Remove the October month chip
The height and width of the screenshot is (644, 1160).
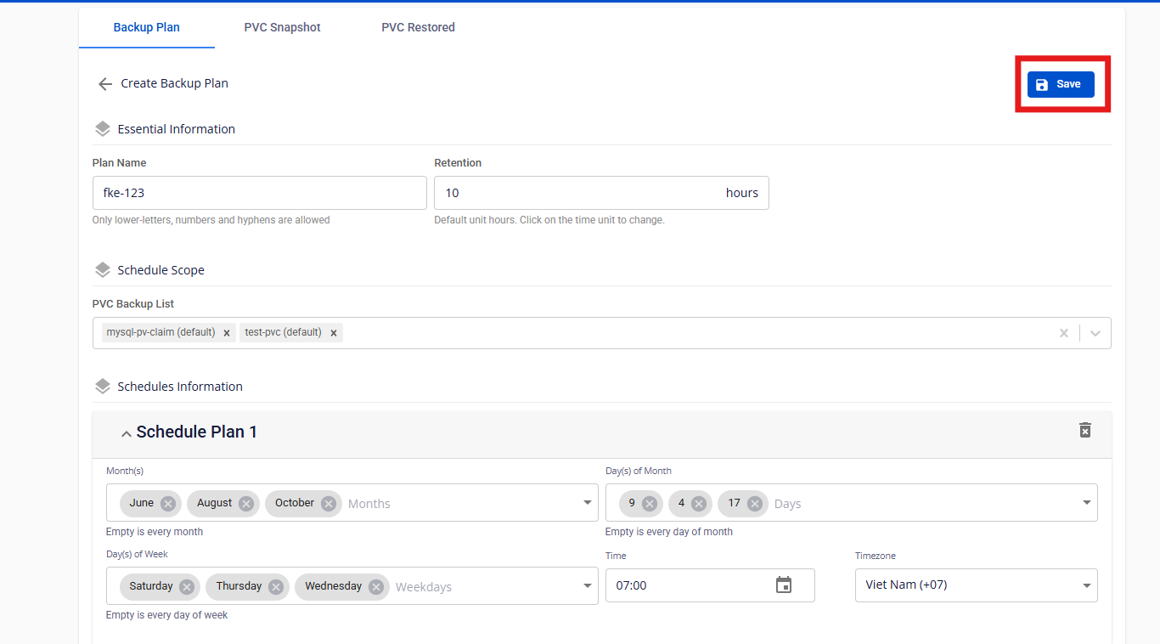coord(329,504)
